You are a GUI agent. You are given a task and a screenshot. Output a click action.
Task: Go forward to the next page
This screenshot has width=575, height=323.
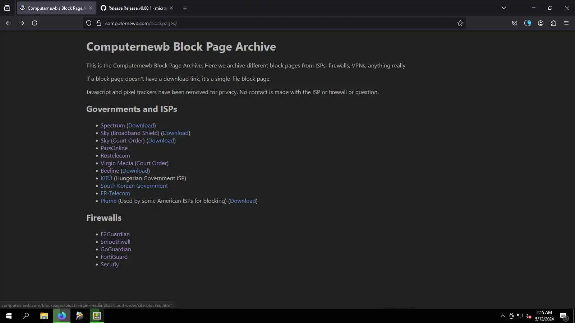click(22, 23)
